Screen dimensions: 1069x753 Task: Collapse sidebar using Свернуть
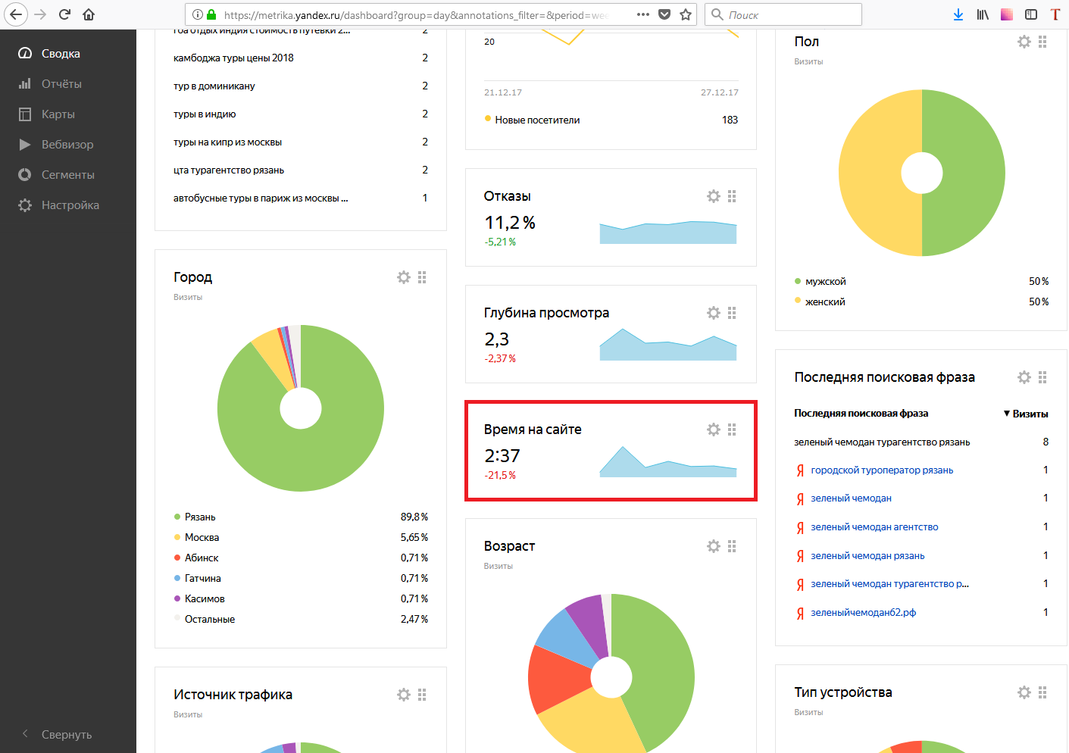click(x=66, y=734)
